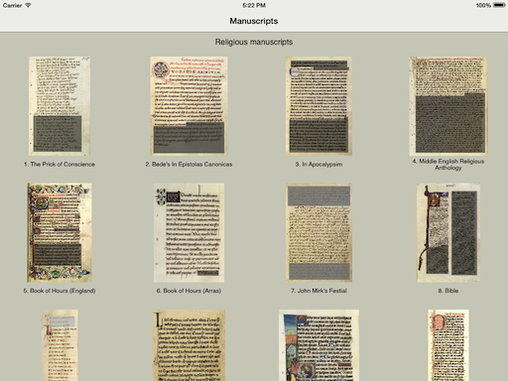Image resolution: width=508 pixels, height=381 pixels.
Task: Tap the Manuscripts navigation title
Action: (x=254, y=21)
